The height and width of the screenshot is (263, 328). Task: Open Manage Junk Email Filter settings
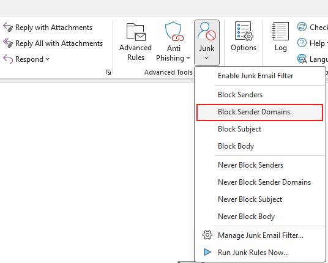pos(260,235)
